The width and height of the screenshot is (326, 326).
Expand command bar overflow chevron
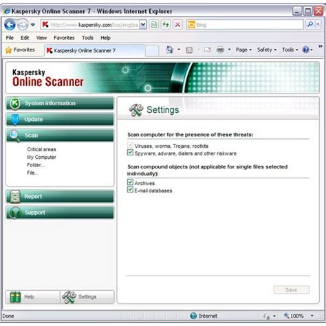tap(320, 47)
